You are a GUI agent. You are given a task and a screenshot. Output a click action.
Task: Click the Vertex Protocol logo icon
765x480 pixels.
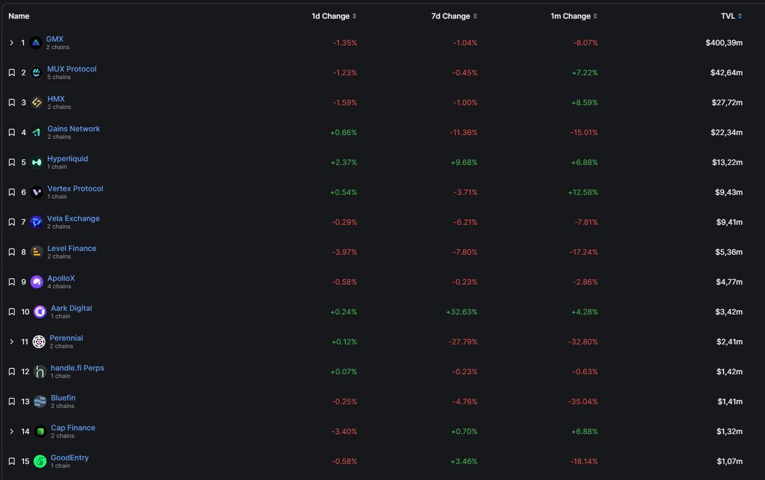pos(36,192)
